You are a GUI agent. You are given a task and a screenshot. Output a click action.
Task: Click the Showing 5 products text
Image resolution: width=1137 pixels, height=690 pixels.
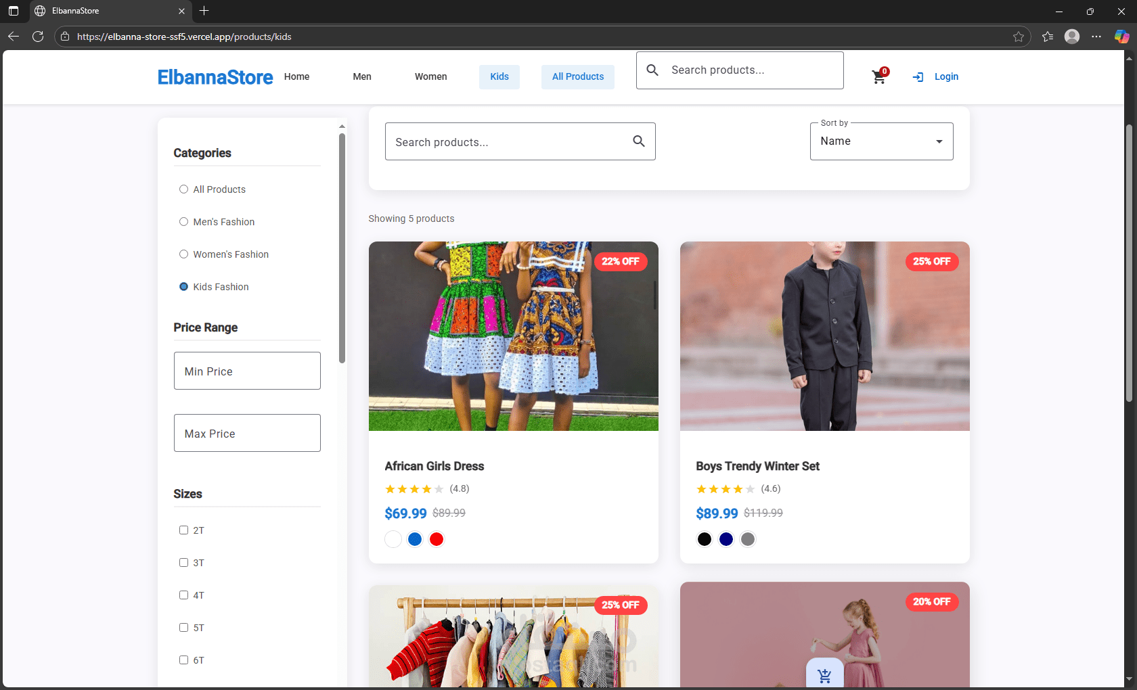click(411, 218)
